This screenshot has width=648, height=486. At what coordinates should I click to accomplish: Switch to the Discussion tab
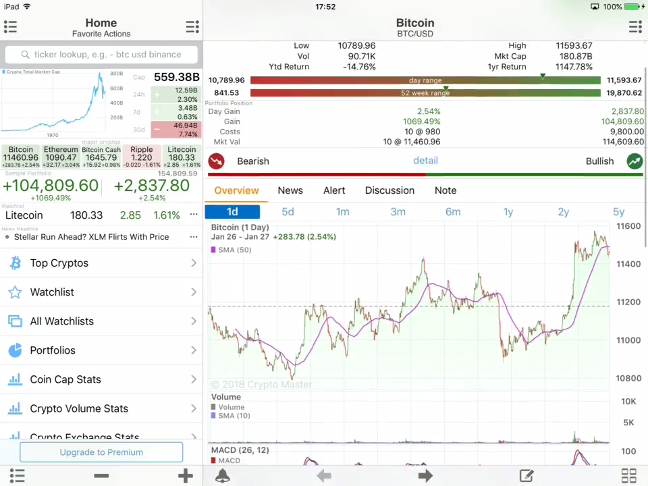[x=389, y=190]
